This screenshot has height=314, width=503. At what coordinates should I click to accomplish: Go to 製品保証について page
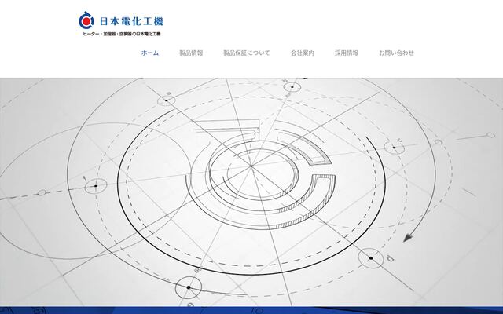247,53
